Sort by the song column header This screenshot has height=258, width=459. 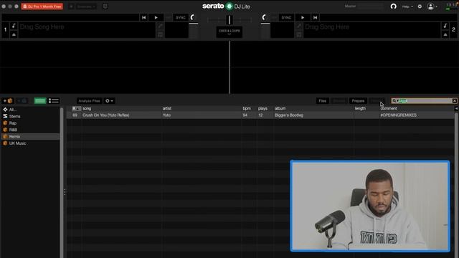click(87, 108)
